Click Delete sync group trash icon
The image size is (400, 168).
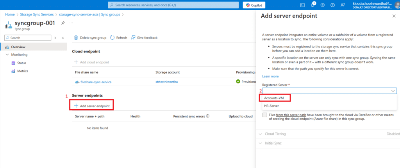(76, 38)
